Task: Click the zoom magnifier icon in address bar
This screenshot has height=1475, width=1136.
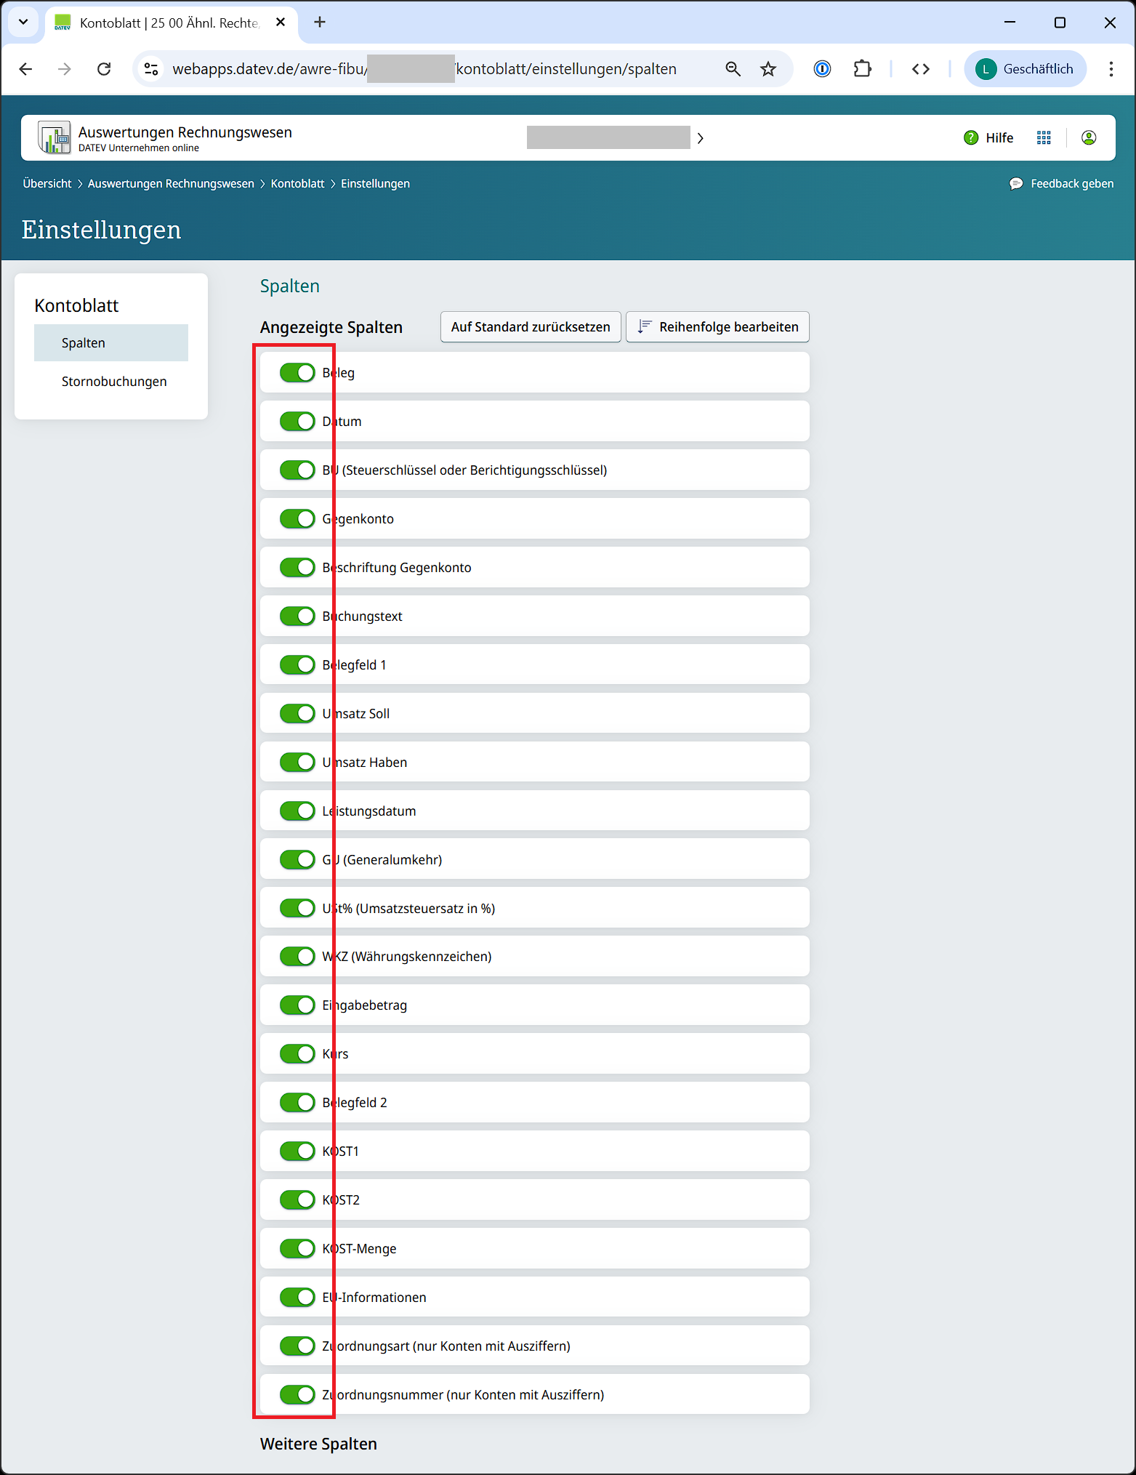Action: coord(733,69)
